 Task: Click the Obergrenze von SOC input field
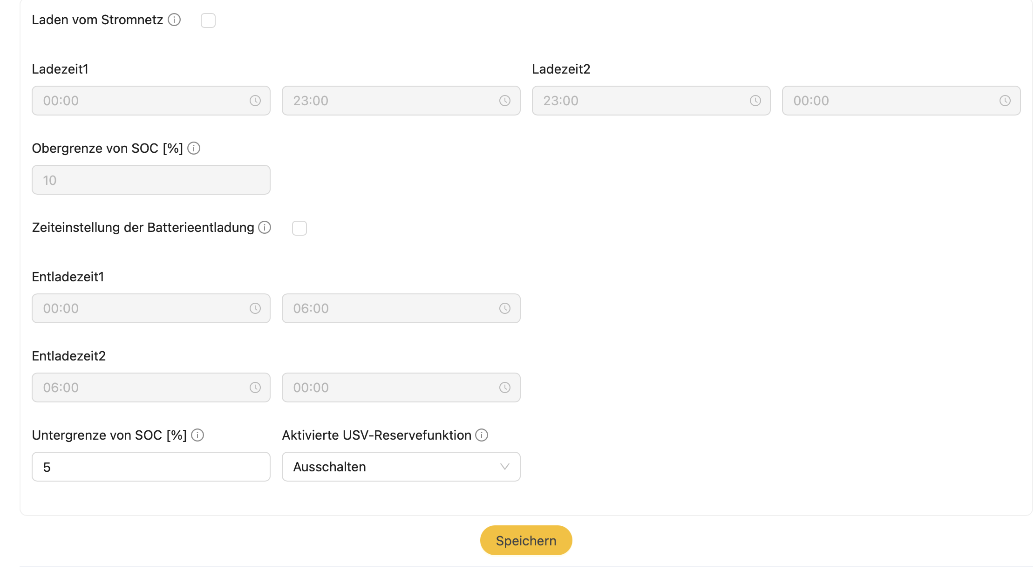pyautogui.click(x=151, y=180)
